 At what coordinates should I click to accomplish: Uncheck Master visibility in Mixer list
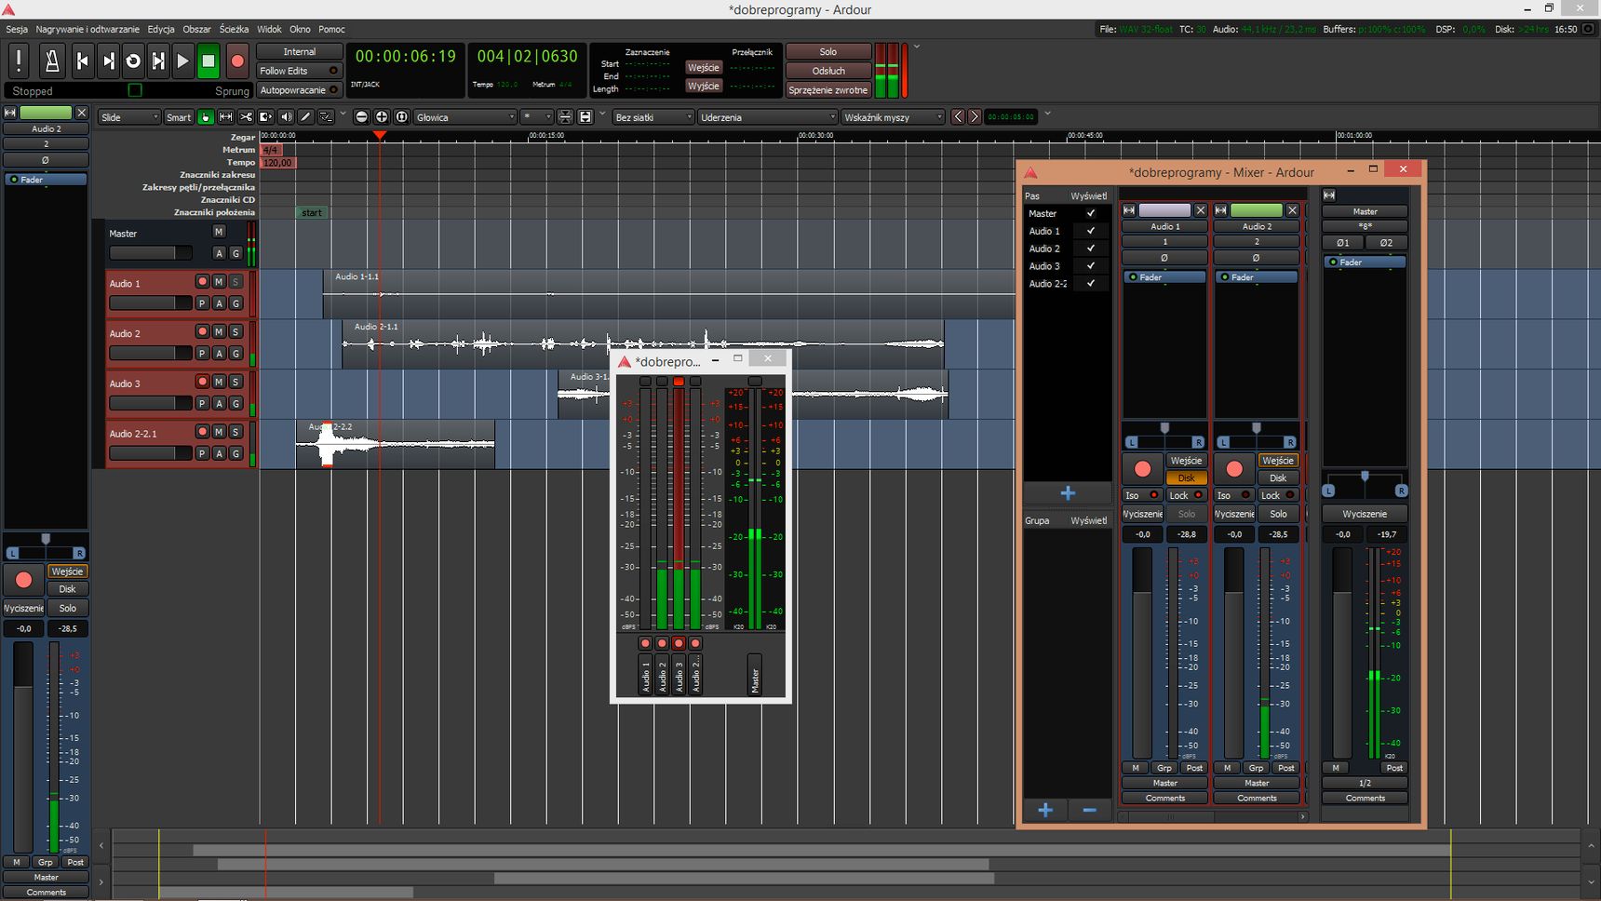coord(1091,213)
